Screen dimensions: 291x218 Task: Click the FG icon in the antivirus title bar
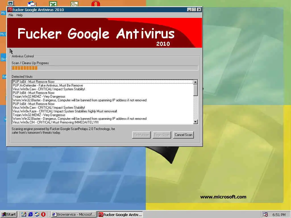[x=10, y=9]
